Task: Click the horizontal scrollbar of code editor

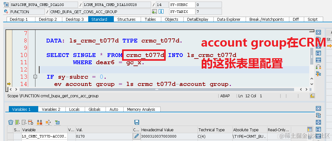Action: pyautogui.click(x=157, y=89)
